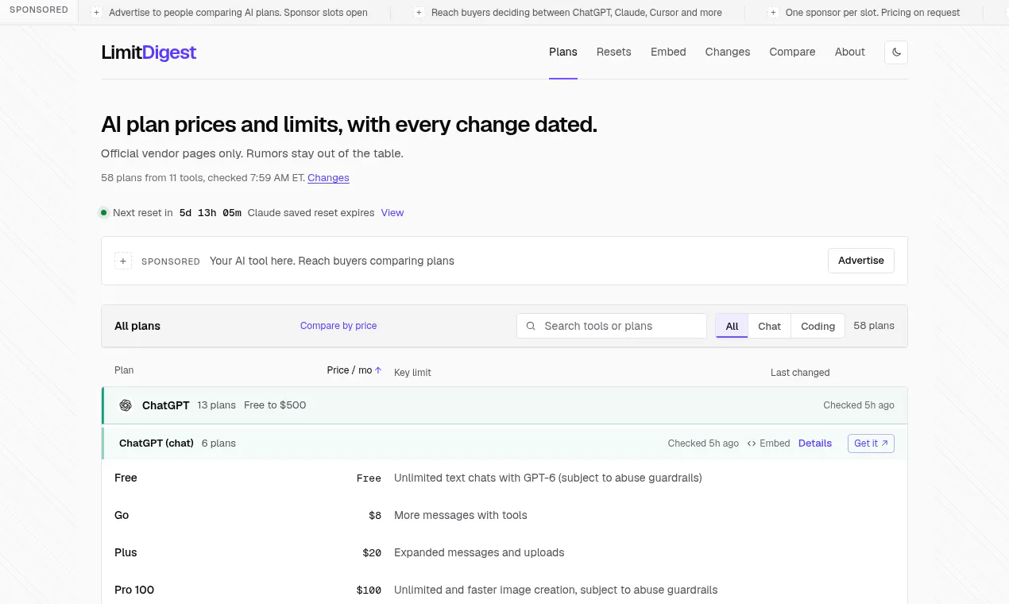Click the Get it button
The height and width of the screenshot is (604, 1009).
point(871,443)
